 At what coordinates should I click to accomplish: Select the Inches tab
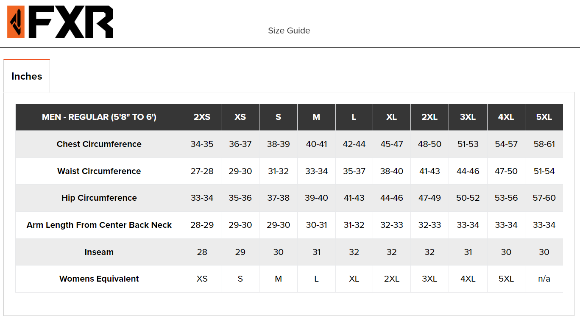pos(27,76)
